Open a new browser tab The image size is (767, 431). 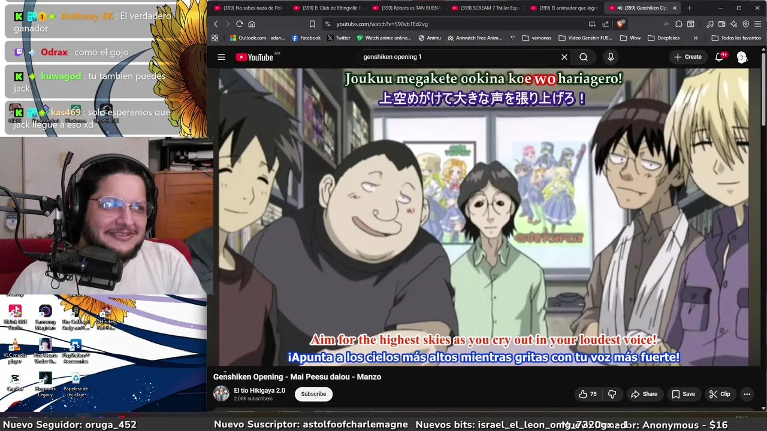coord(689,8)
